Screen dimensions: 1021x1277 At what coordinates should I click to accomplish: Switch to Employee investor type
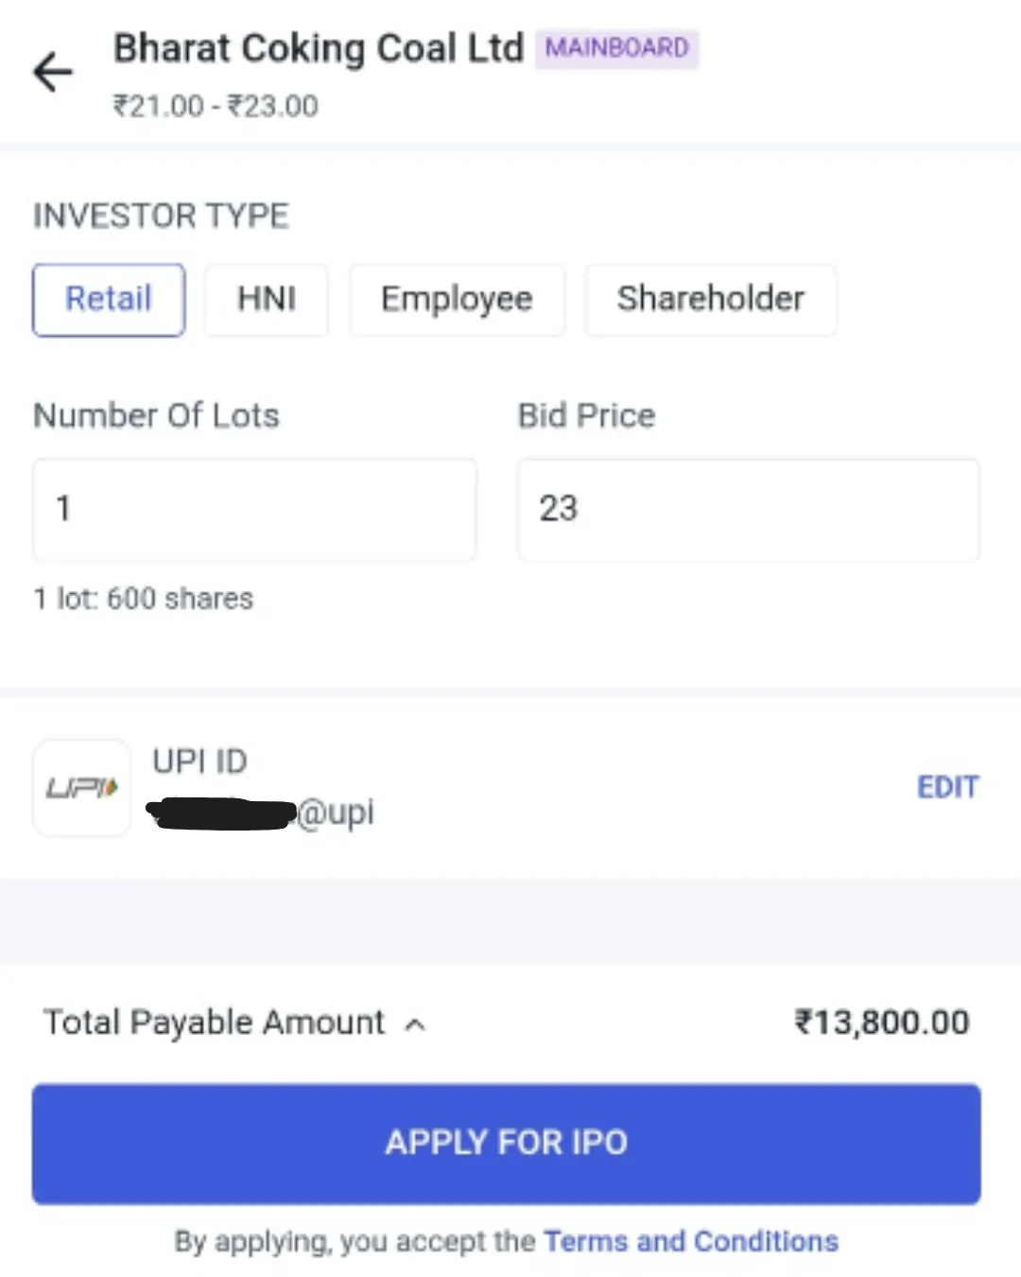(457, 300)
